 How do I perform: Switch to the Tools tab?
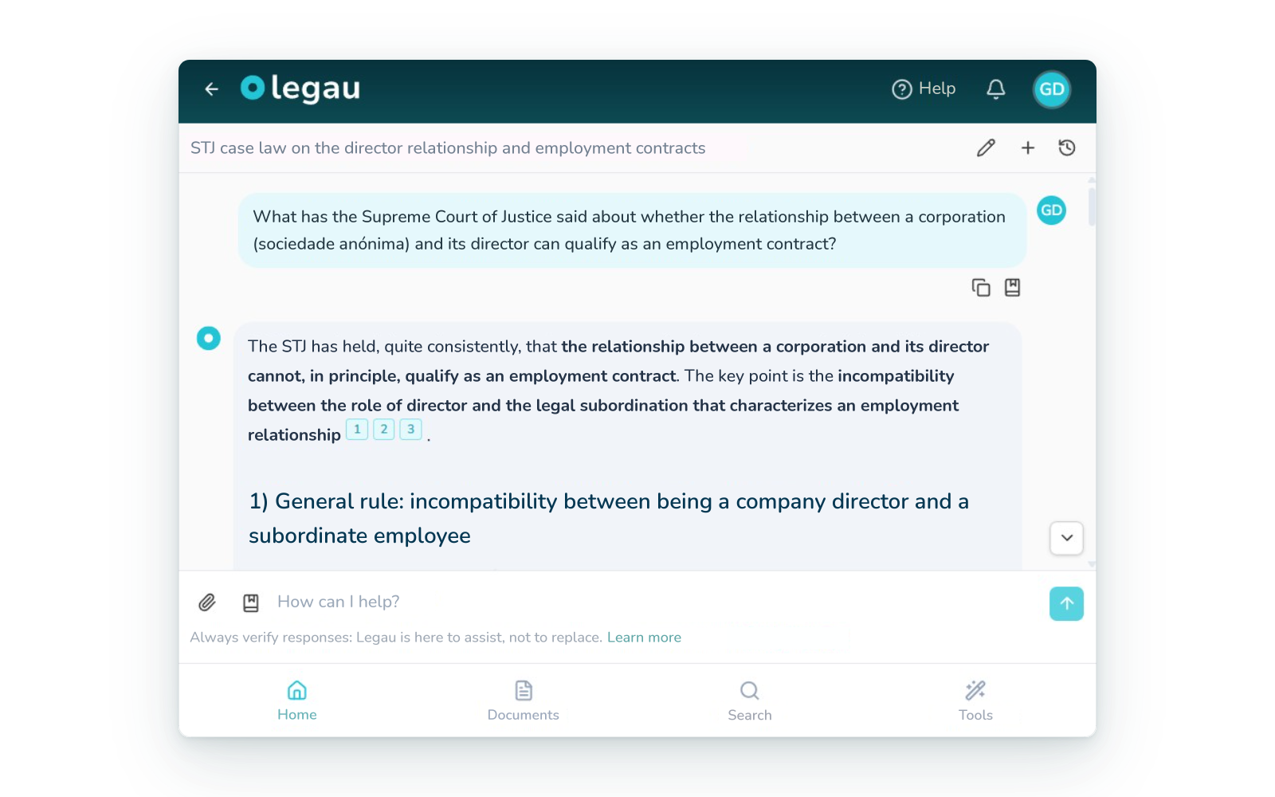coord(975,701)
